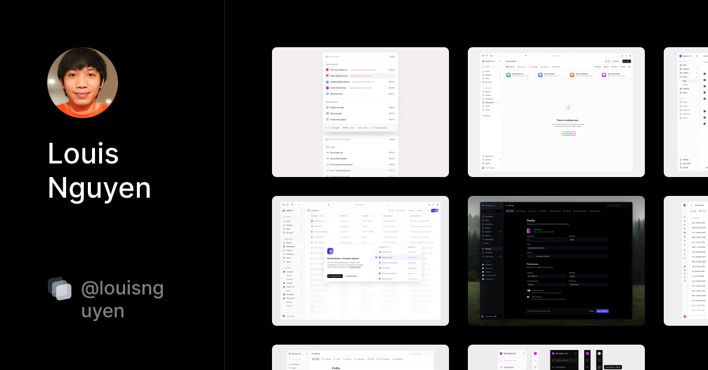
Task: Click the orange New whiteboard icon
Action: 572,75
